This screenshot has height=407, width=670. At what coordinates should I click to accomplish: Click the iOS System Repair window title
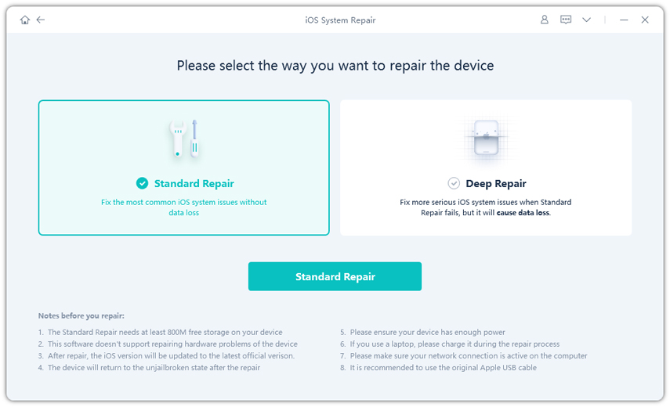tap(340, 20)
